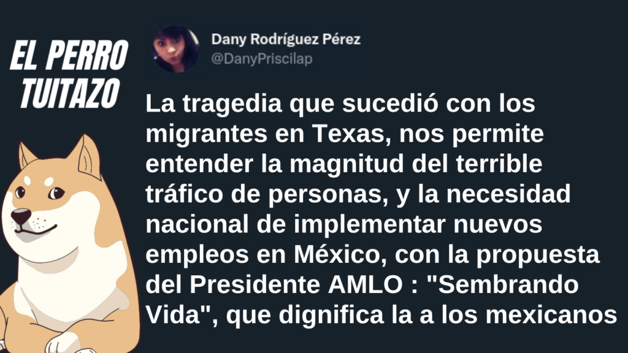This screenshot has width=628, height=353.
Task: Click the dog's eye nearest the tweet
Action: 56,193
